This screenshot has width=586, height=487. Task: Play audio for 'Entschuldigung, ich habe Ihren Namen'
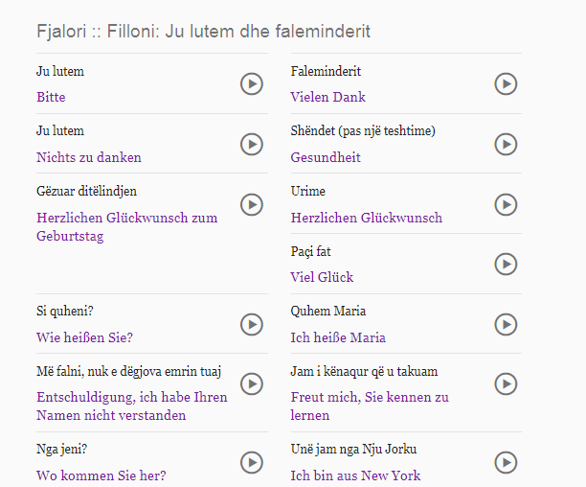coord(252,383)
